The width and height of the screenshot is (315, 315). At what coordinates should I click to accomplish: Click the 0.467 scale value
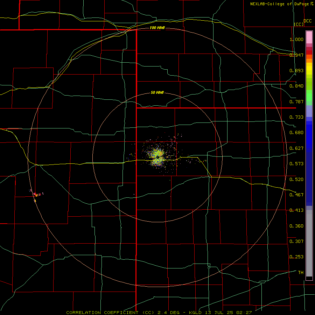coord(296,195)
